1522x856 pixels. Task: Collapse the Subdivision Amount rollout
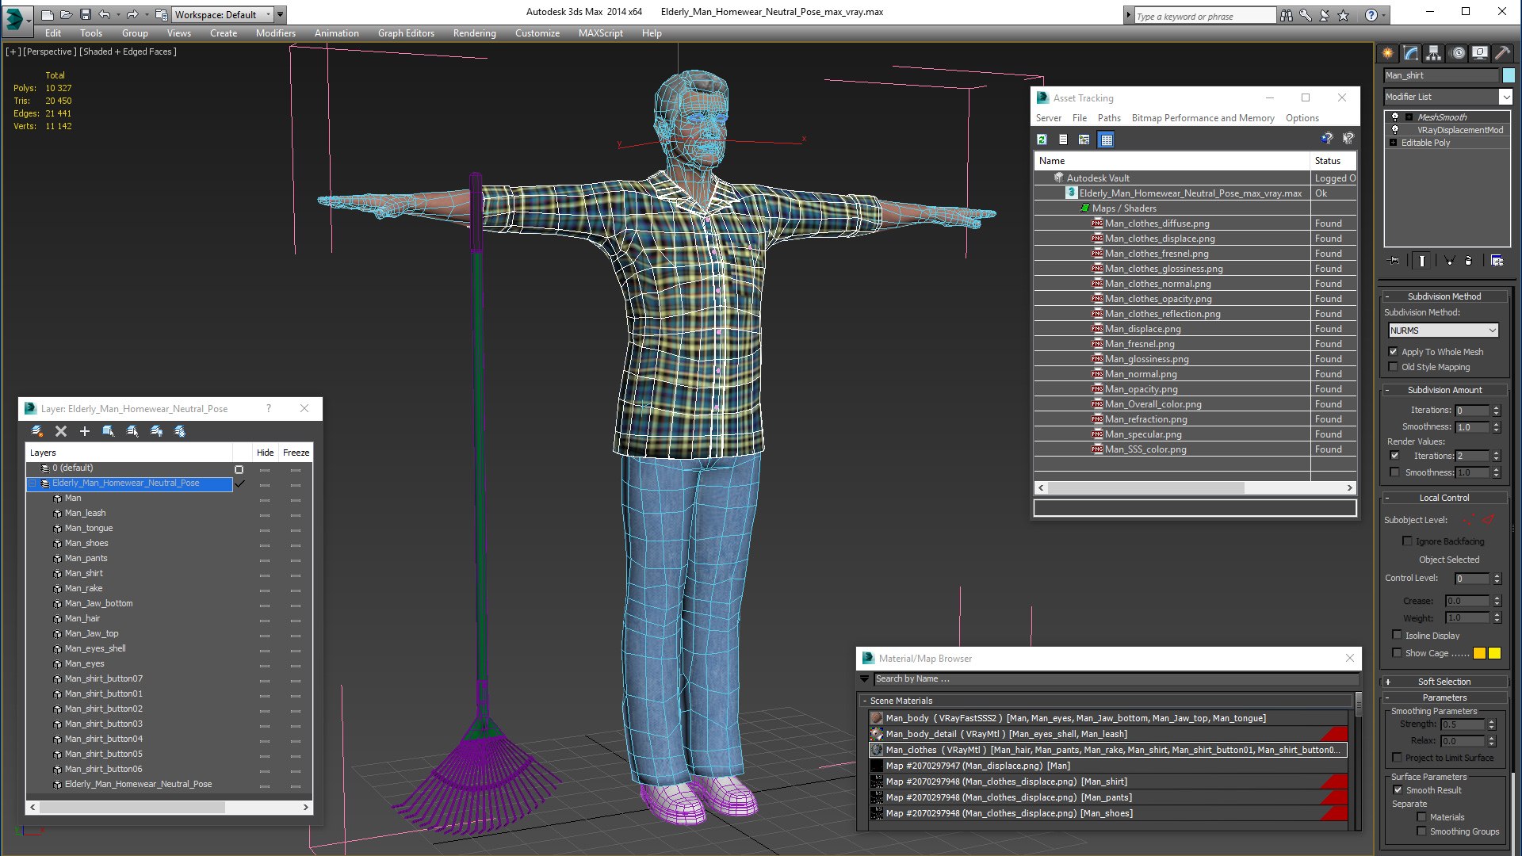tap(1444, 390)
